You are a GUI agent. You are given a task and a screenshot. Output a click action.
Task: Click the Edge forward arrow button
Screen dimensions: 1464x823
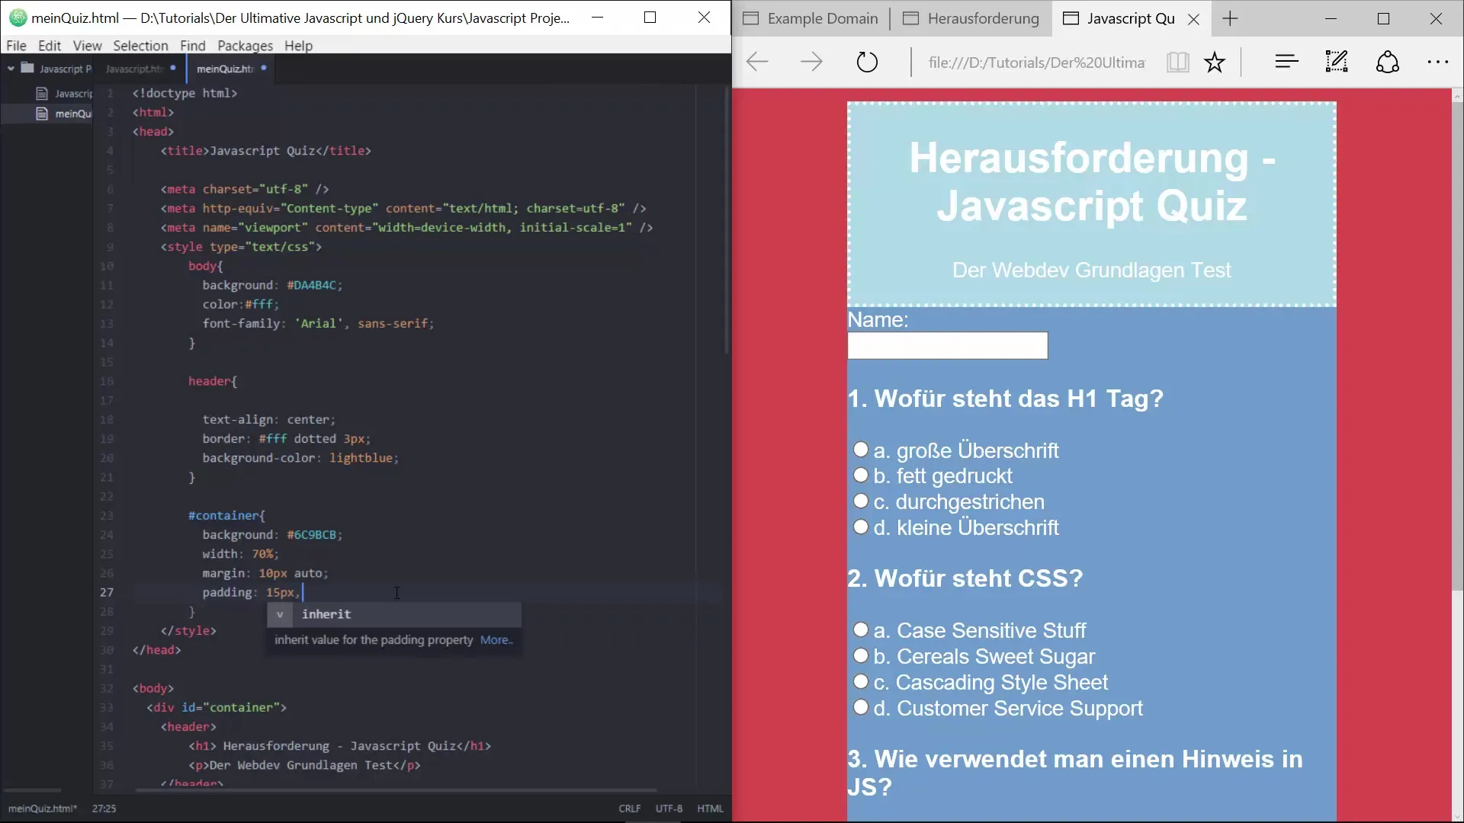[811, 62]
